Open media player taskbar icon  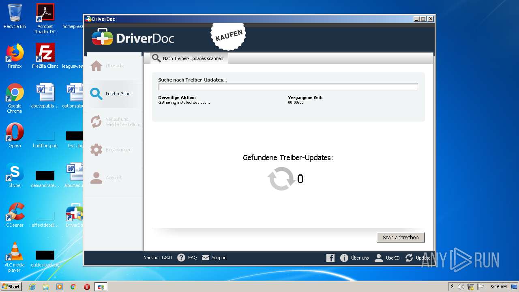coord(60,287)
